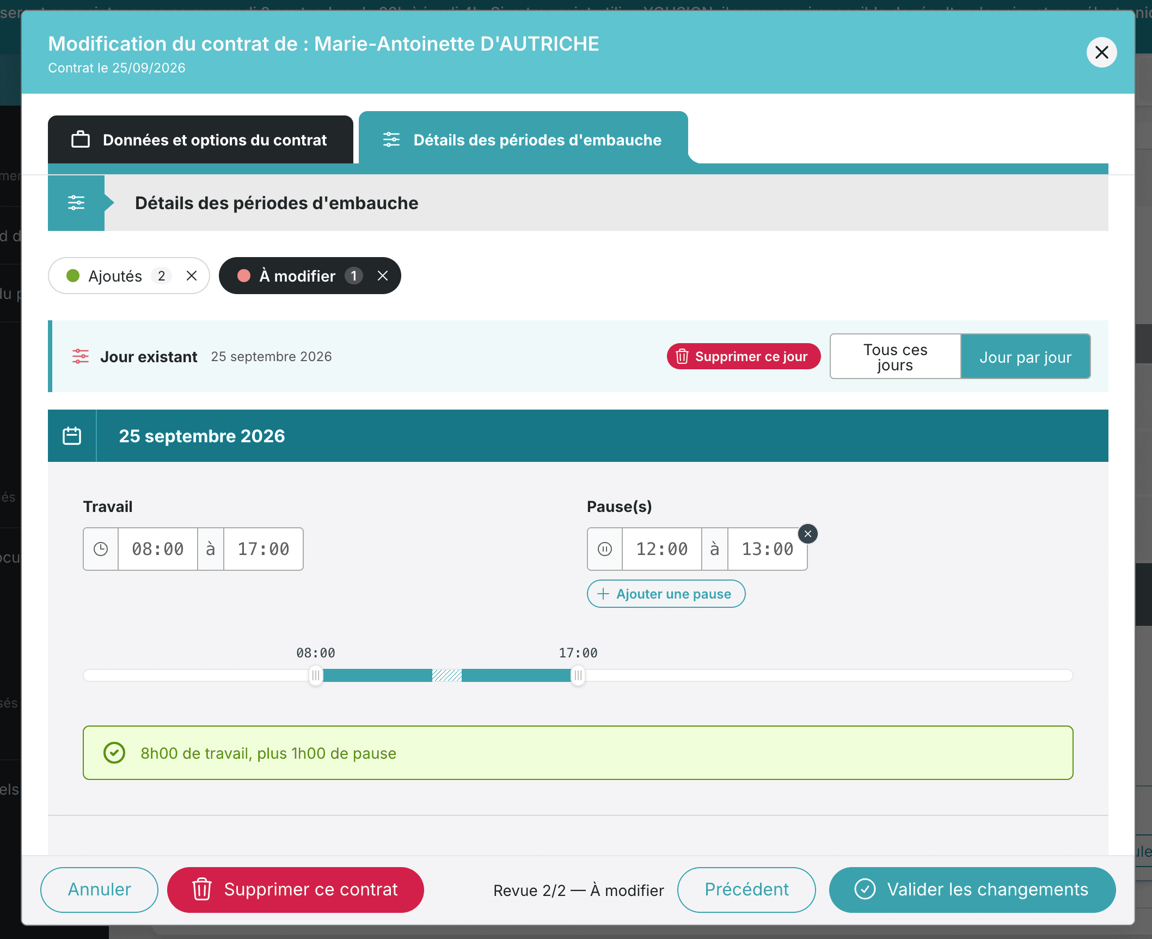Click the briefcase icon in the contract tab
The height and width of the screenshot is (939, 1152).
coord(81,139)
